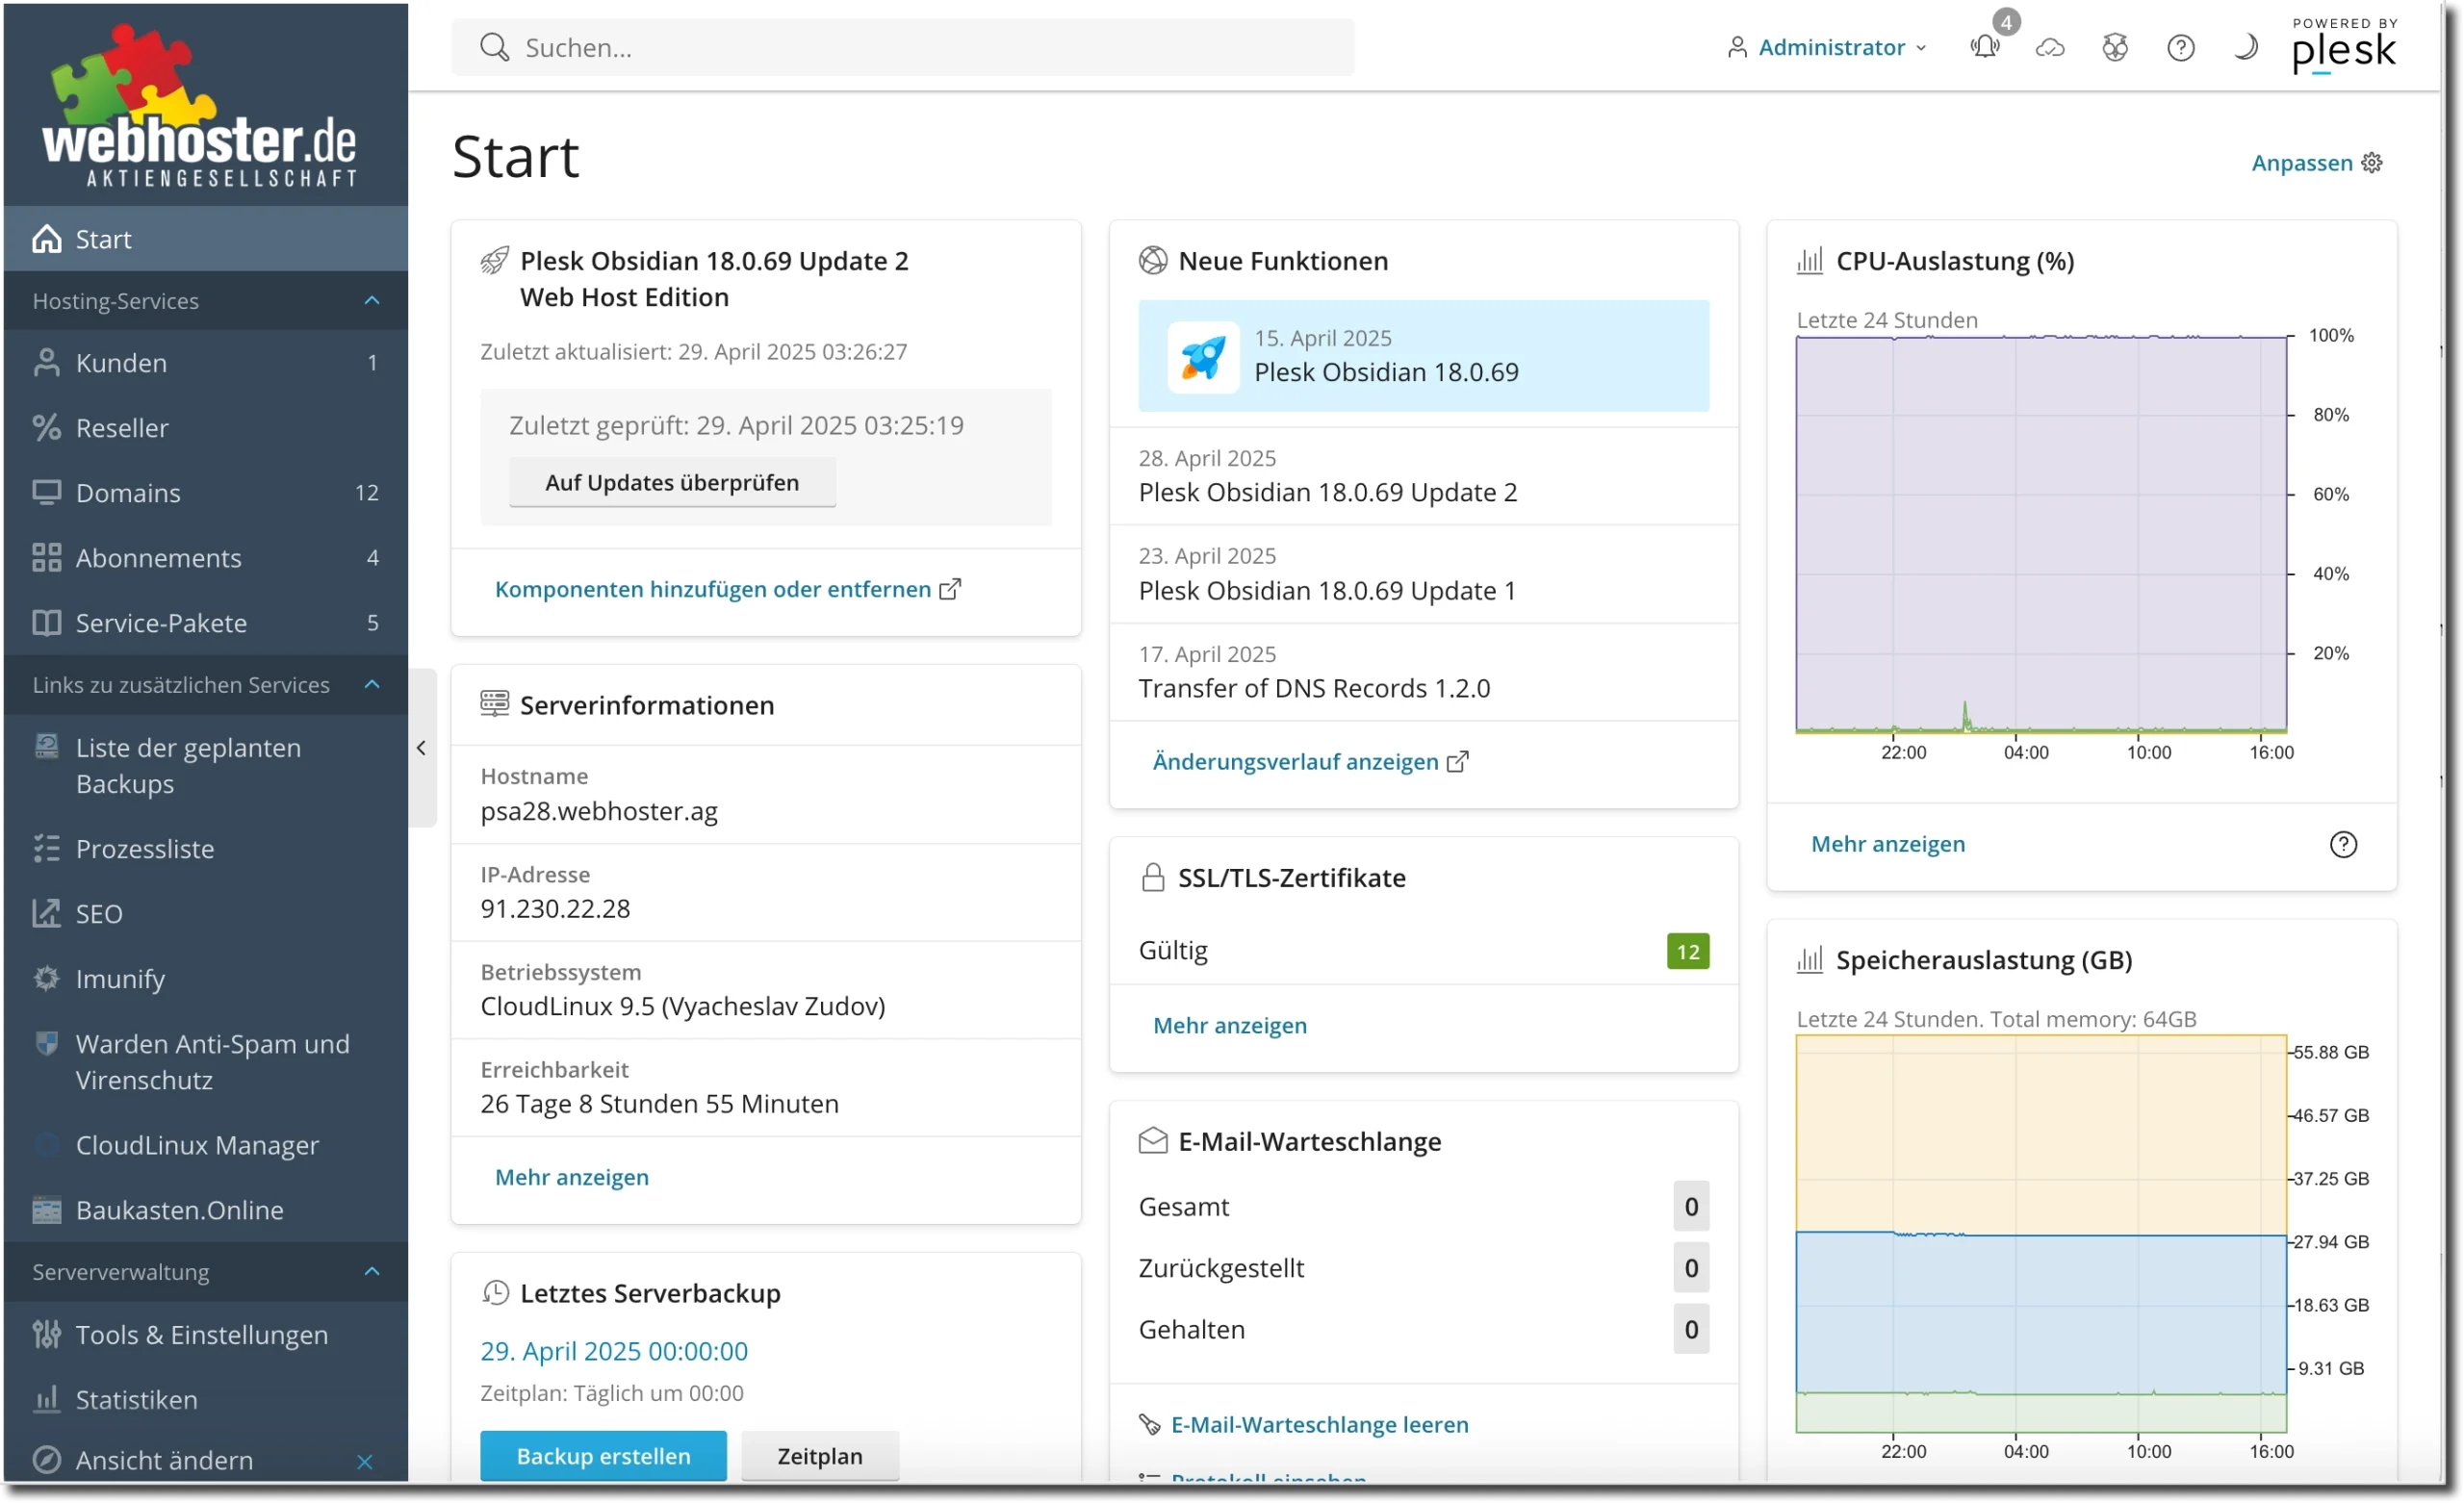Click the Warden shield icon
This screenshot has width=2464, height=1503.
[46, 1043]
